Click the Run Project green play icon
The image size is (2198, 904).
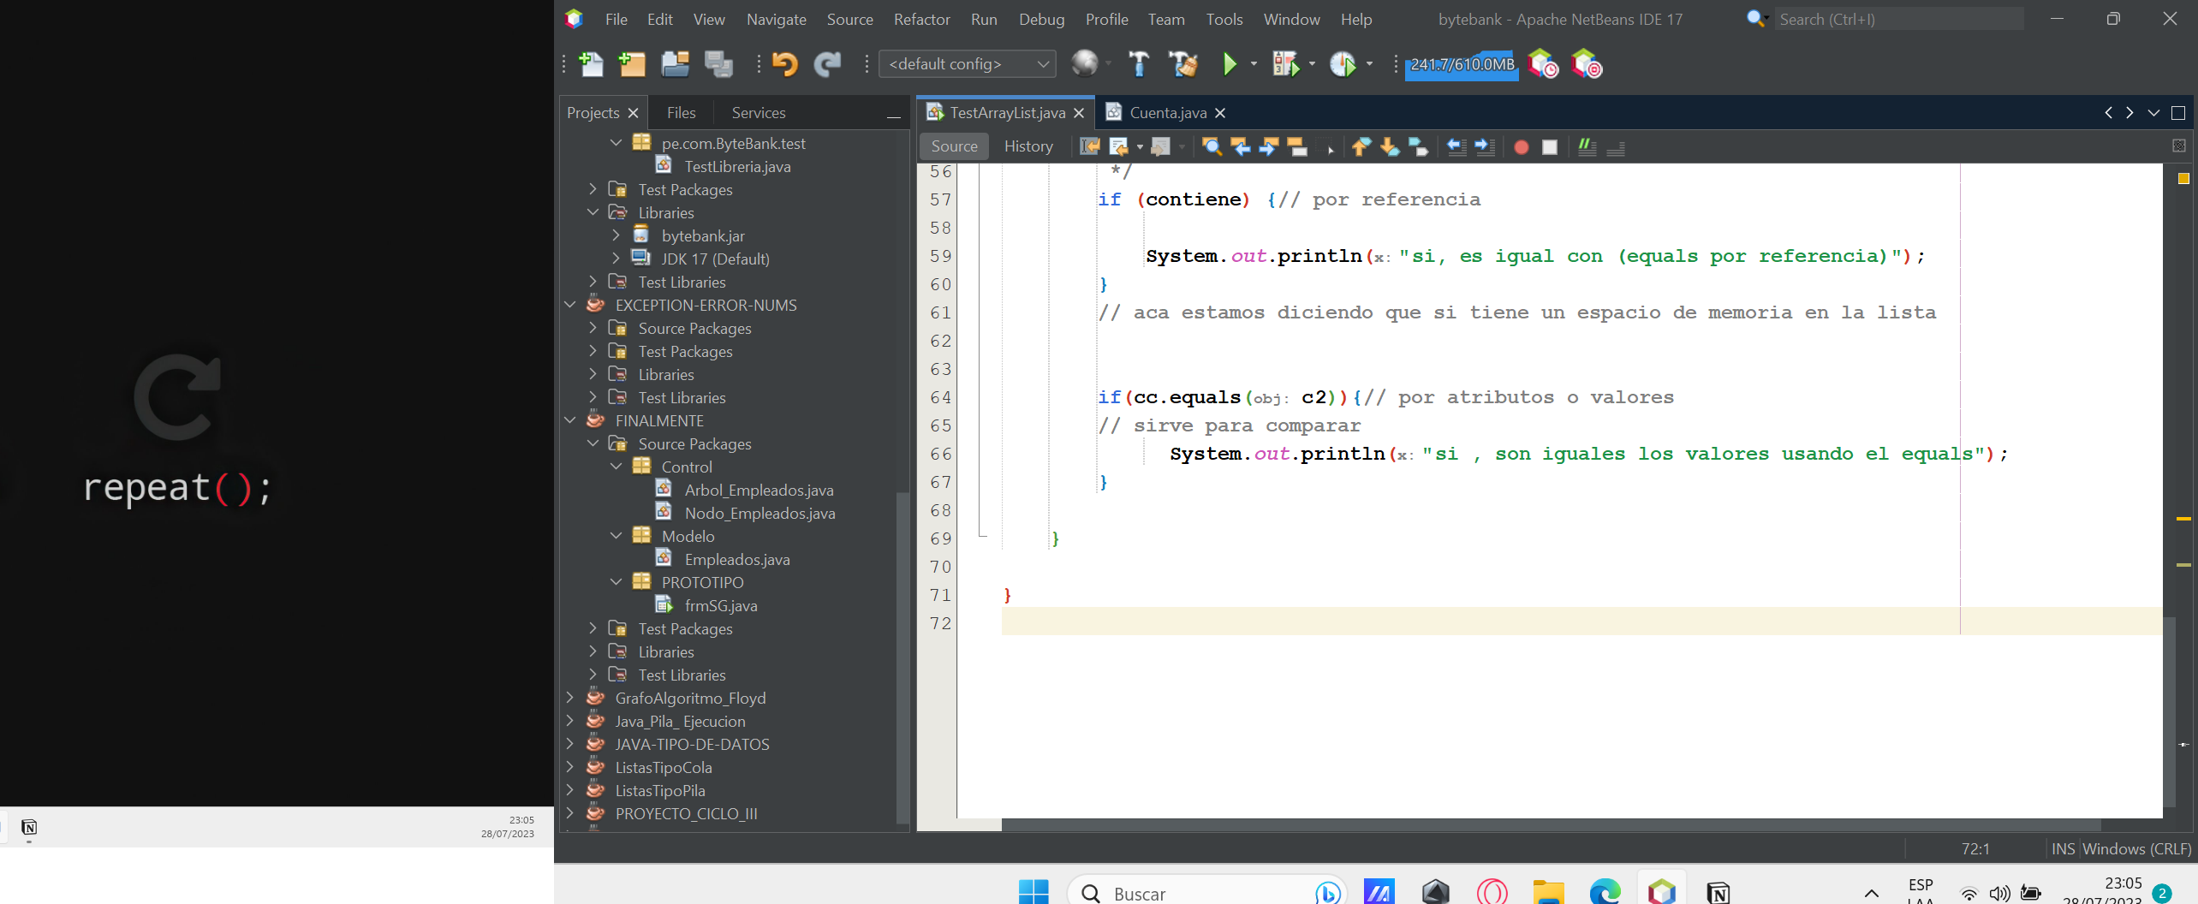click(1230, 64)
